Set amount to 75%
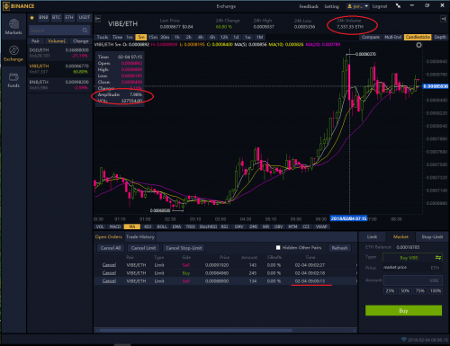This screenshot has width=450, height=346. 420,290
